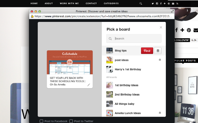
Task: Click the Pinterest URL address bar
Action: click(x=102, y=16)
